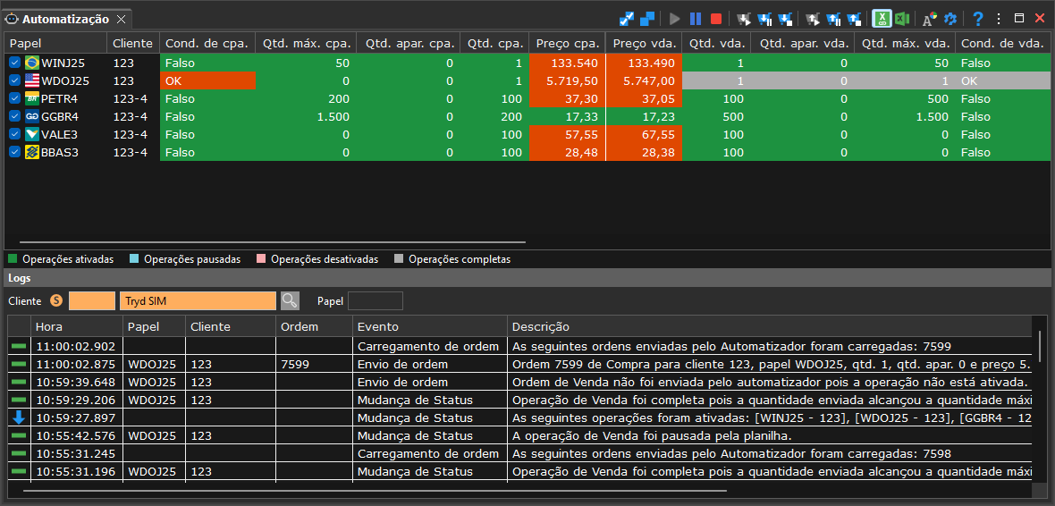Screen dimensions: 1055x506
Task: Click the 1.500 max buy quantity for GGBR4
Action: click(x=306, y=116)
